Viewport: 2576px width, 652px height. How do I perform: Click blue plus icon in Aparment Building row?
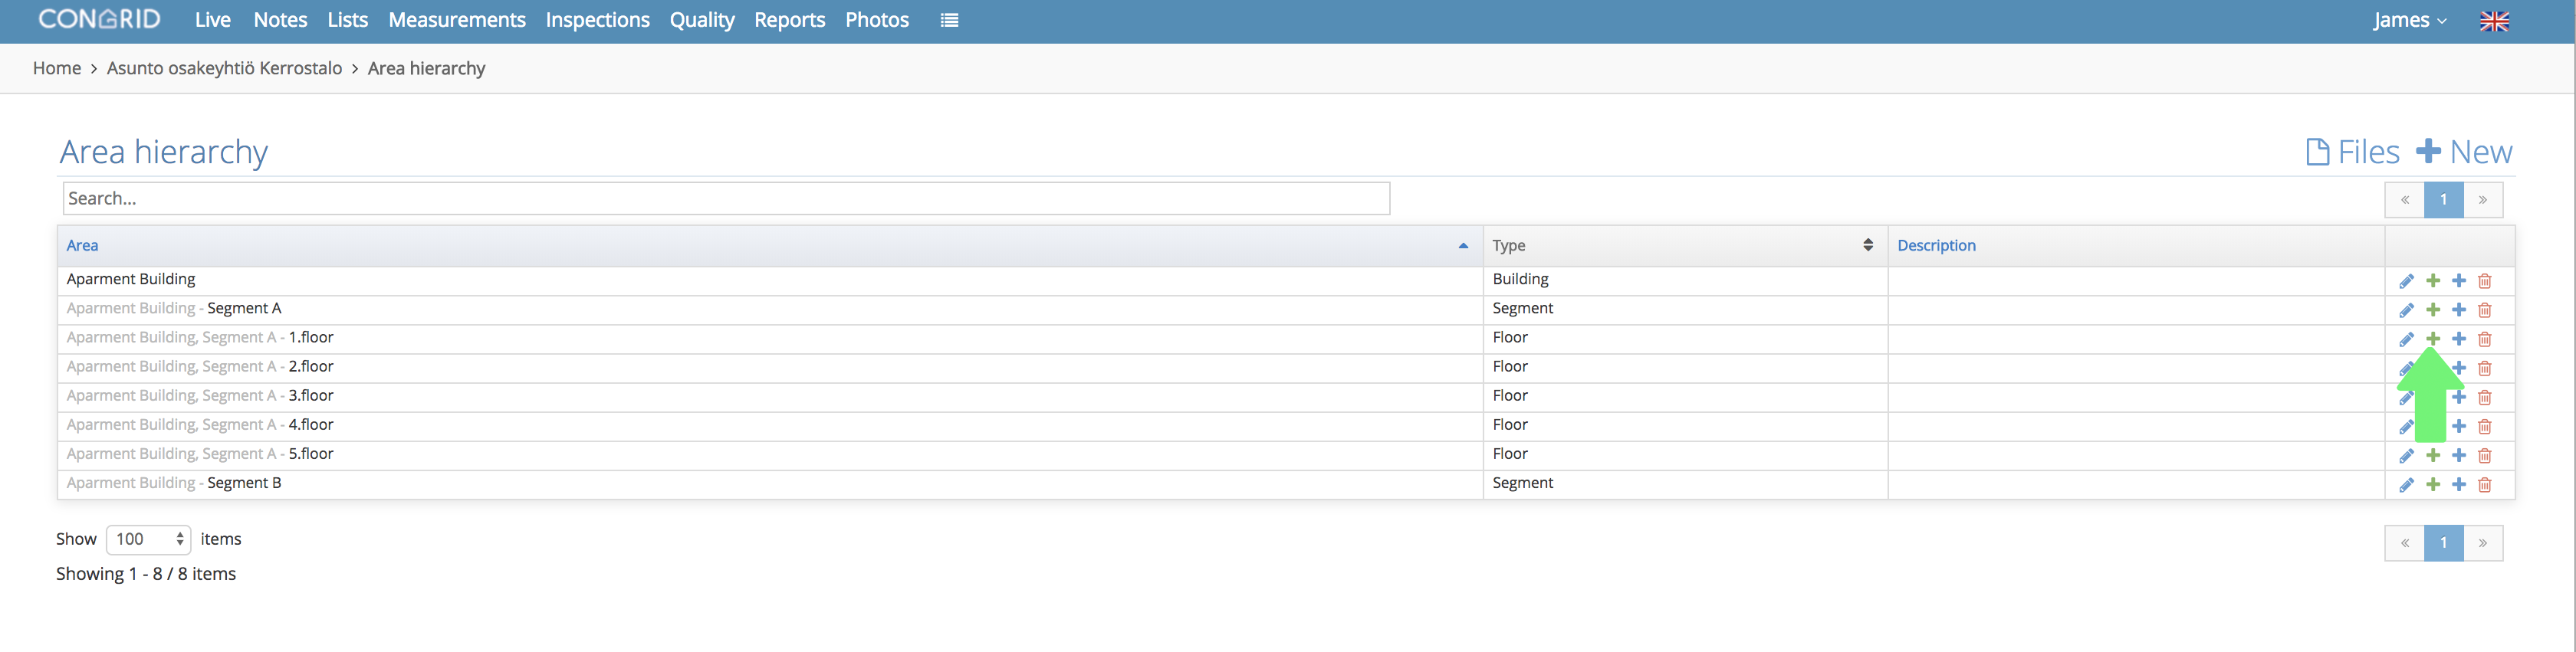[x=2459, y=281]
